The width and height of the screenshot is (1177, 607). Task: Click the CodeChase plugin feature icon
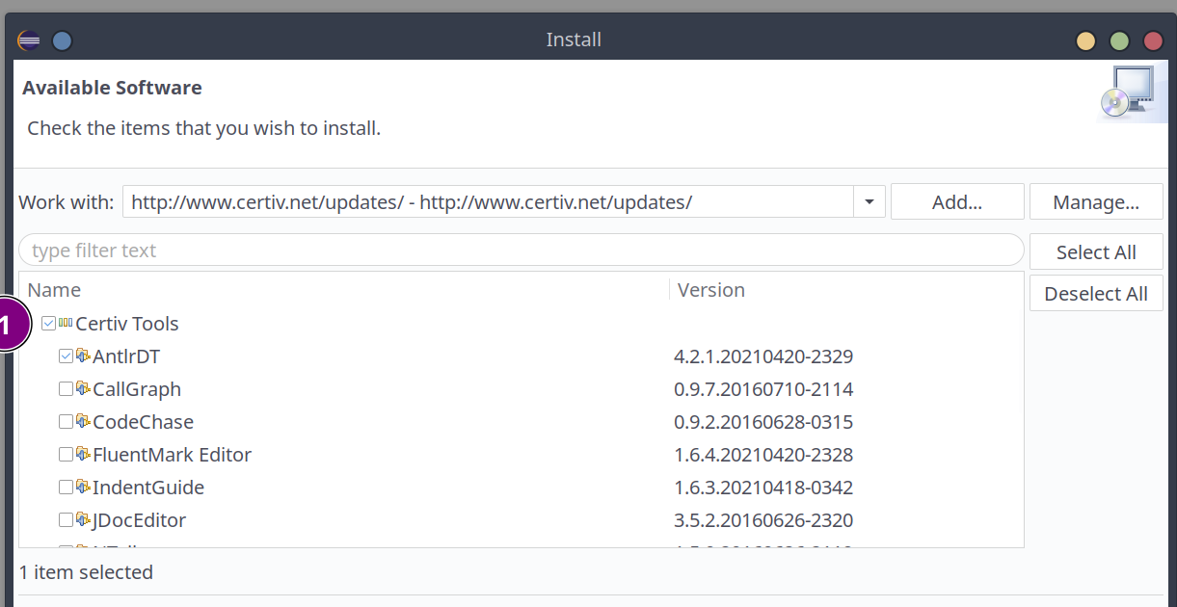[83, 422]
